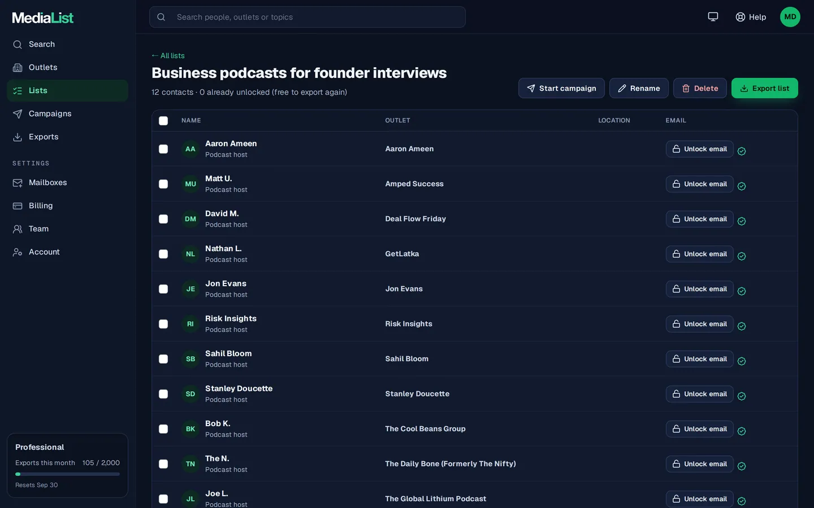Image resolution: width=814 pixels, height=508 pixels.
Task: Click the Start campaign button
Action: (x=561, y=88)
